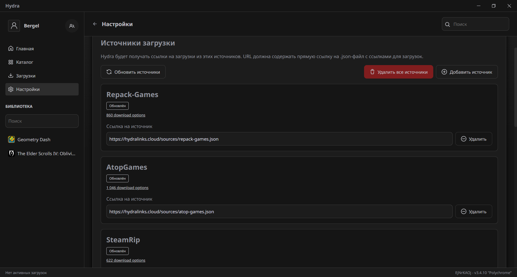Select The Elder Scrolls IV: Oblivi... in library
Image resolution: width=517 pixels, height=277 pixels.
[x=42, y=153]
